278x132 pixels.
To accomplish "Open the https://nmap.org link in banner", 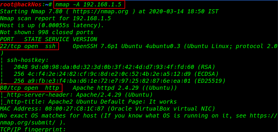I will pyautogui.click(x=100, y=12).
